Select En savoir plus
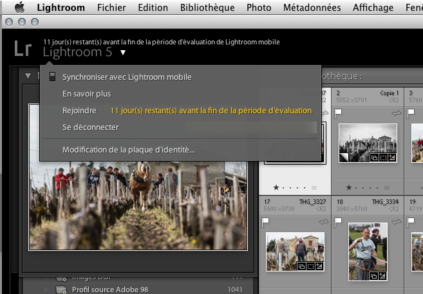This screenshot has width=423, height=294. (x=87, y=94)
